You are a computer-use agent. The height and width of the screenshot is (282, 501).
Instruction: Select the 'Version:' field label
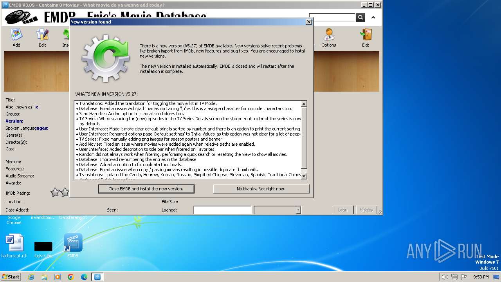point(14,121)
